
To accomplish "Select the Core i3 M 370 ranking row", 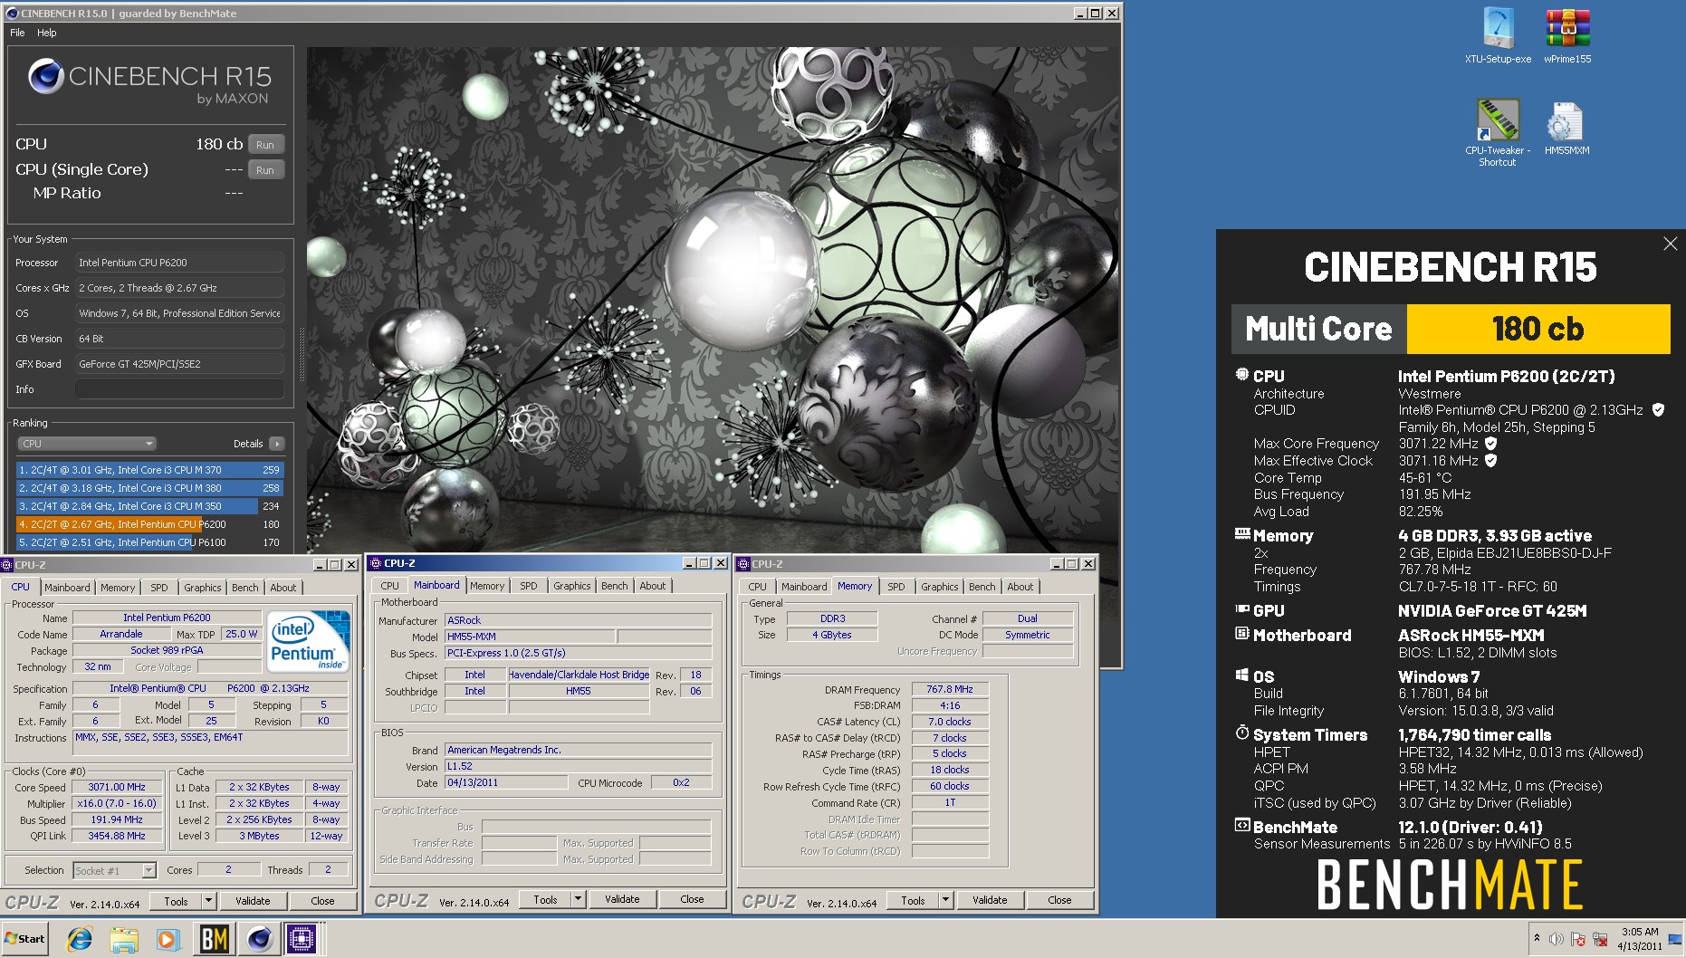I will pyautogui.click(x=149, y=470).
